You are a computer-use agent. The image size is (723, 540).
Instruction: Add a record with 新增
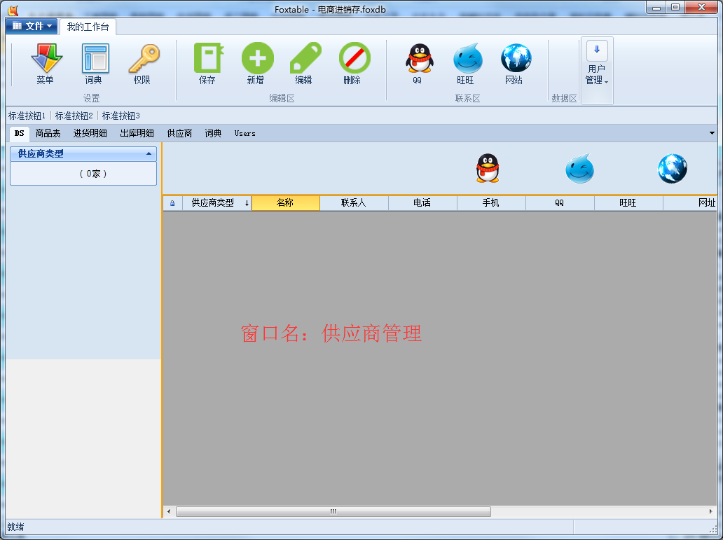click(x=256, y=64)
